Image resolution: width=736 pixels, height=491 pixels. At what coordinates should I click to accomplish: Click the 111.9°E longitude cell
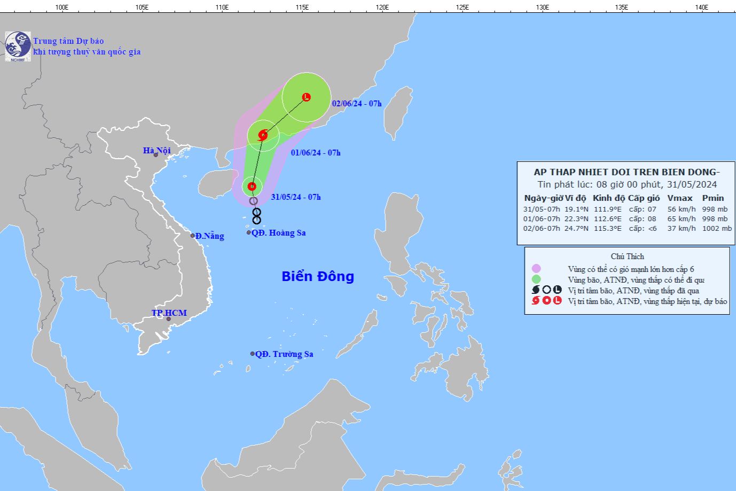tap(608, 209)
